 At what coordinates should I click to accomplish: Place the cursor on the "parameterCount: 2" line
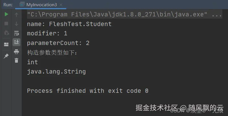58,43
